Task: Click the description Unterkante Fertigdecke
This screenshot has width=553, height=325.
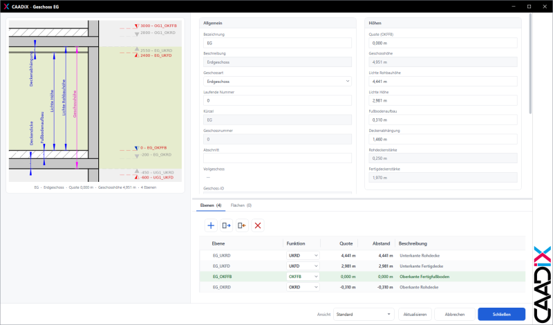Action: 422,266
